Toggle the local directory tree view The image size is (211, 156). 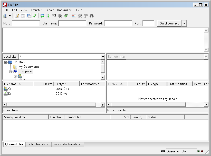click(x=23, y=16)
